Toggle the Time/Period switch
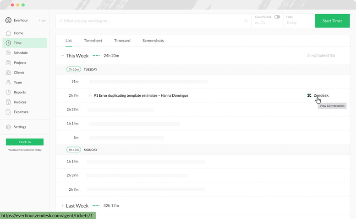 pyautogui.click(x=277, y=17)
